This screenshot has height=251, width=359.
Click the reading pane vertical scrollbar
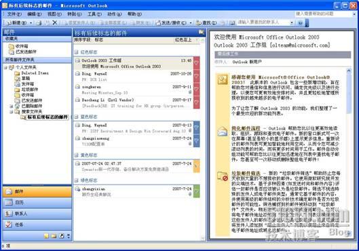click(x=349, y=151)
